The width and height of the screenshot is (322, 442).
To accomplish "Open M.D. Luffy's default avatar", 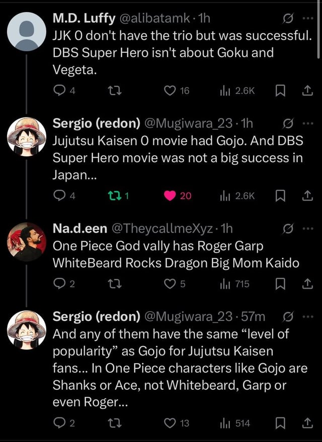I will point(27,32).
